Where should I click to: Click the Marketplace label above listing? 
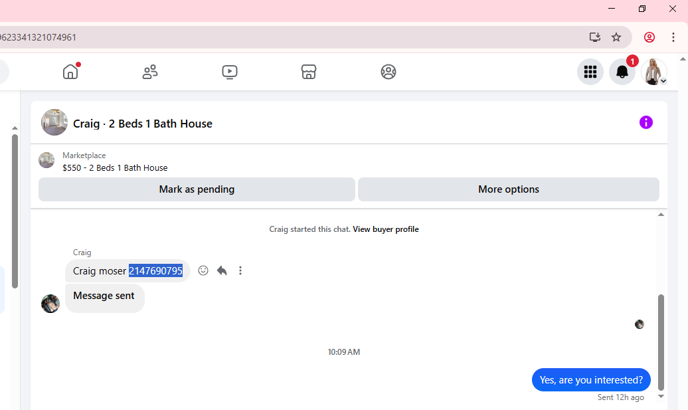pos(84,155)
